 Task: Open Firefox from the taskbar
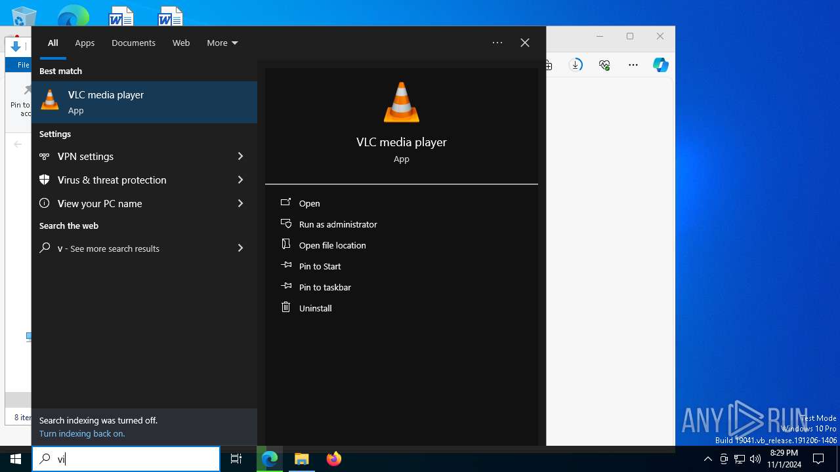334,459
